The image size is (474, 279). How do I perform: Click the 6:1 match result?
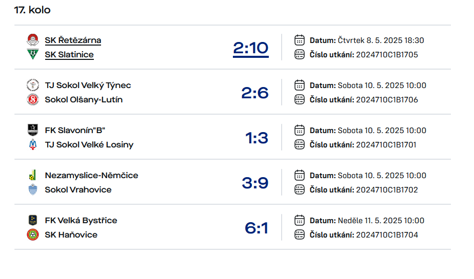(256, 228)
